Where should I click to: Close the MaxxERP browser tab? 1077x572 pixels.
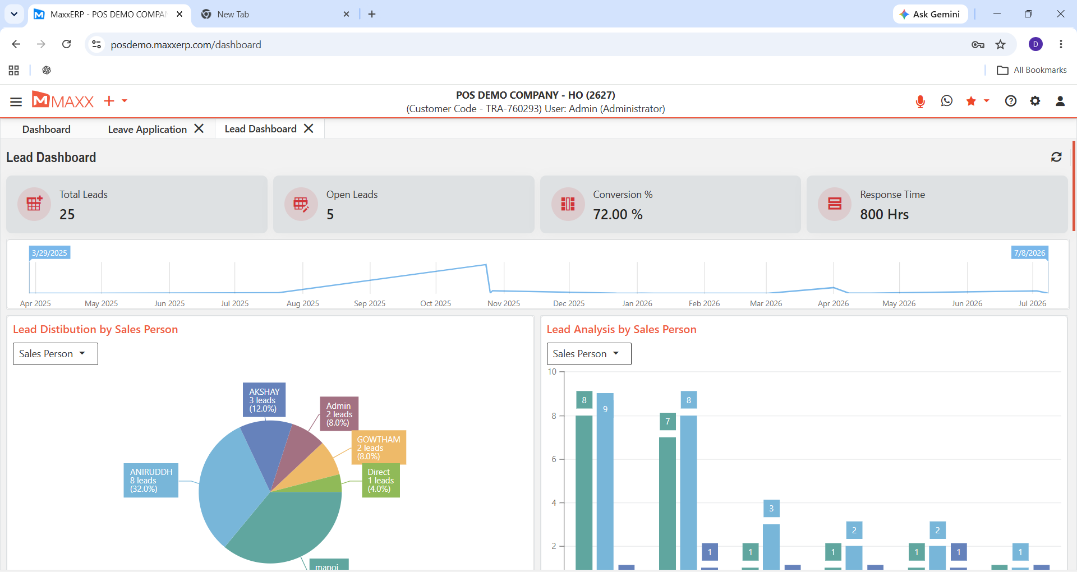pyautogui.click(x=179, y=15)
